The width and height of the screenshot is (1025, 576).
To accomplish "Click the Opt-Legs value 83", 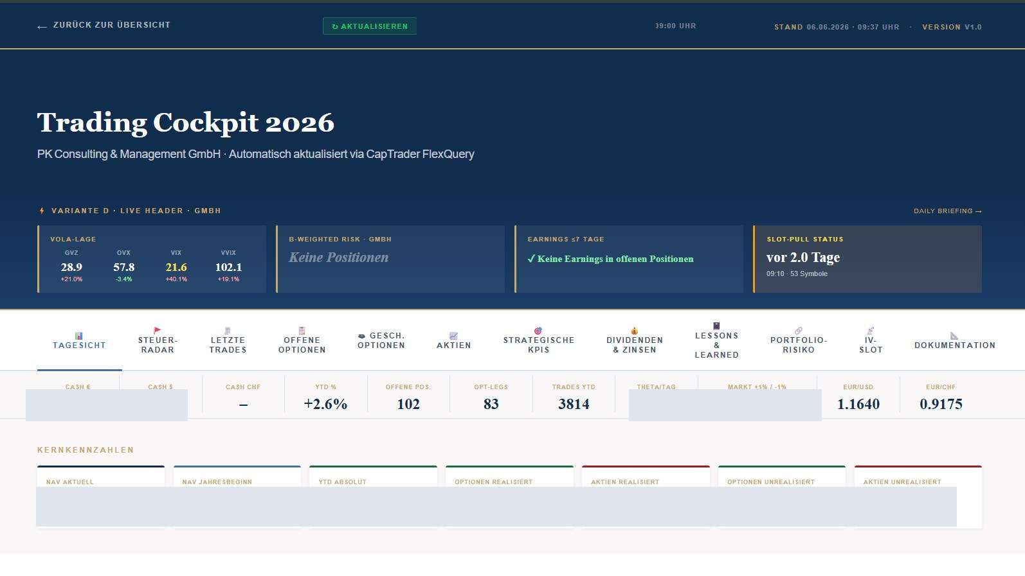I will coord(491,404).
